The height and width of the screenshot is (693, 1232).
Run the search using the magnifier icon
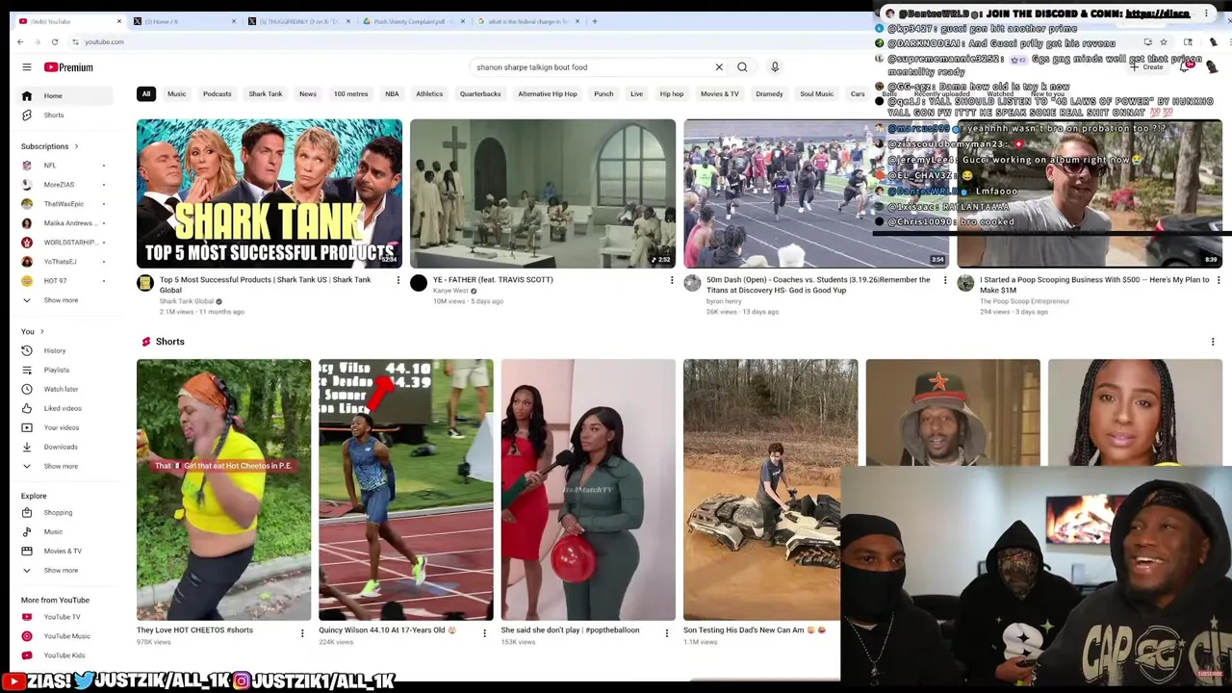tap(742, 67)
